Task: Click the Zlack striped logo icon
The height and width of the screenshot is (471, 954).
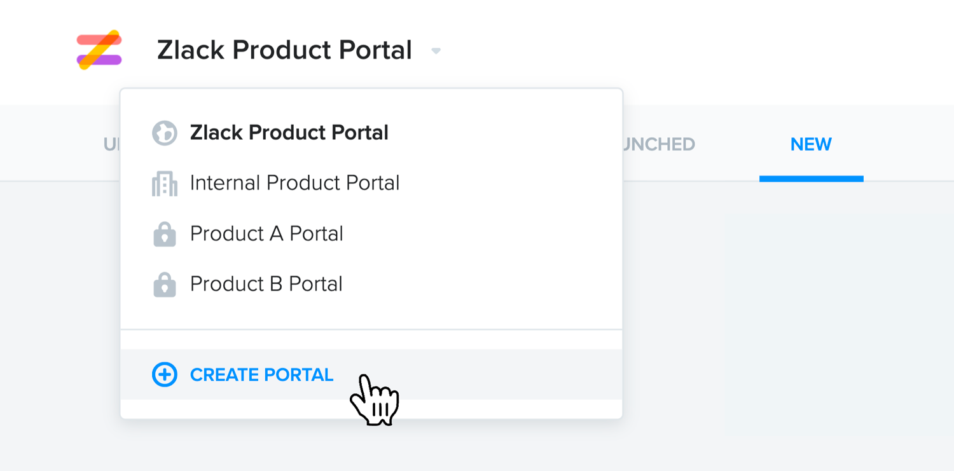Action: tap(99, 50)
